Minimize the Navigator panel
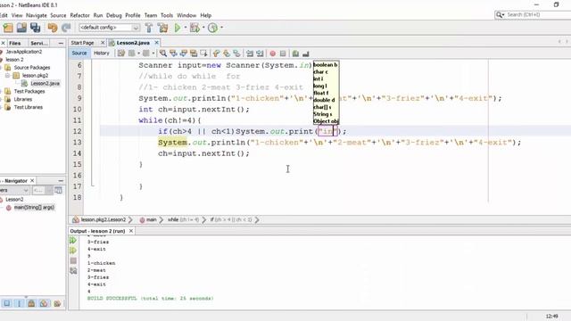Viewport: 571px width, 321px height. 61,180
